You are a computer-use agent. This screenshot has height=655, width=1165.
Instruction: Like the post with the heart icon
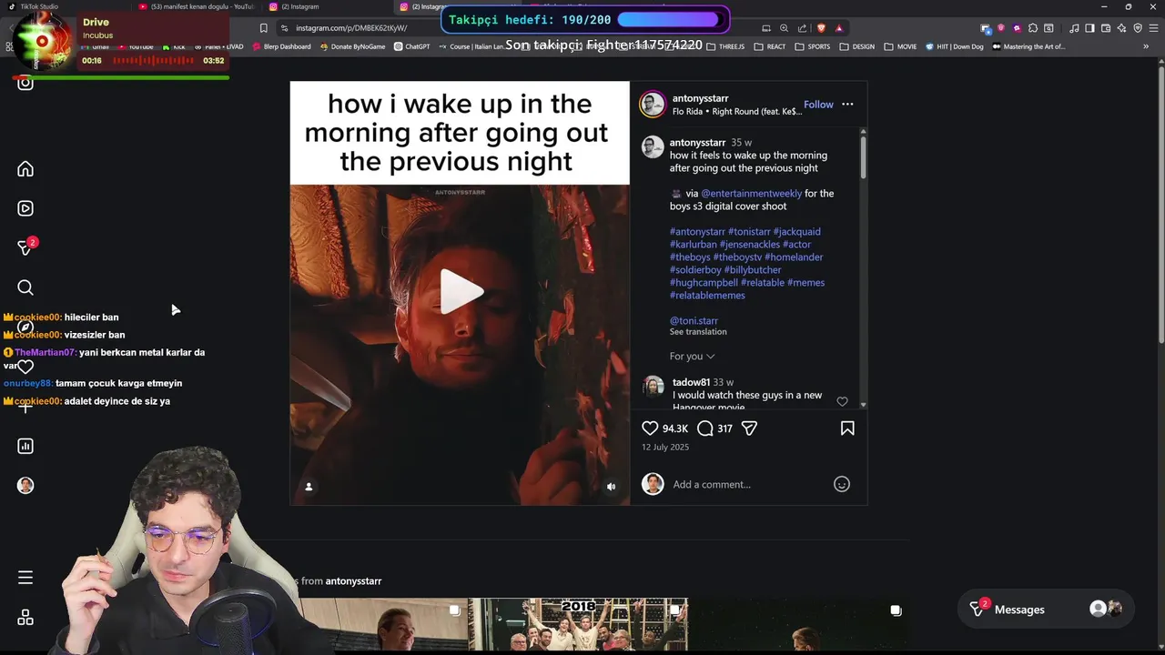[650, 428]
